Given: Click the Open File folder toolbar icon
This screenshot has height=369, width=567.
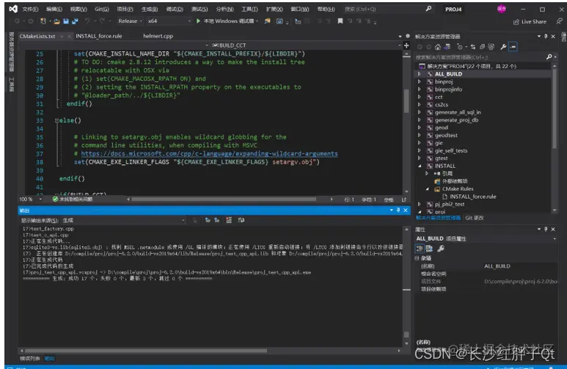Looking at the screenshot, I should [x=56, y=21].
